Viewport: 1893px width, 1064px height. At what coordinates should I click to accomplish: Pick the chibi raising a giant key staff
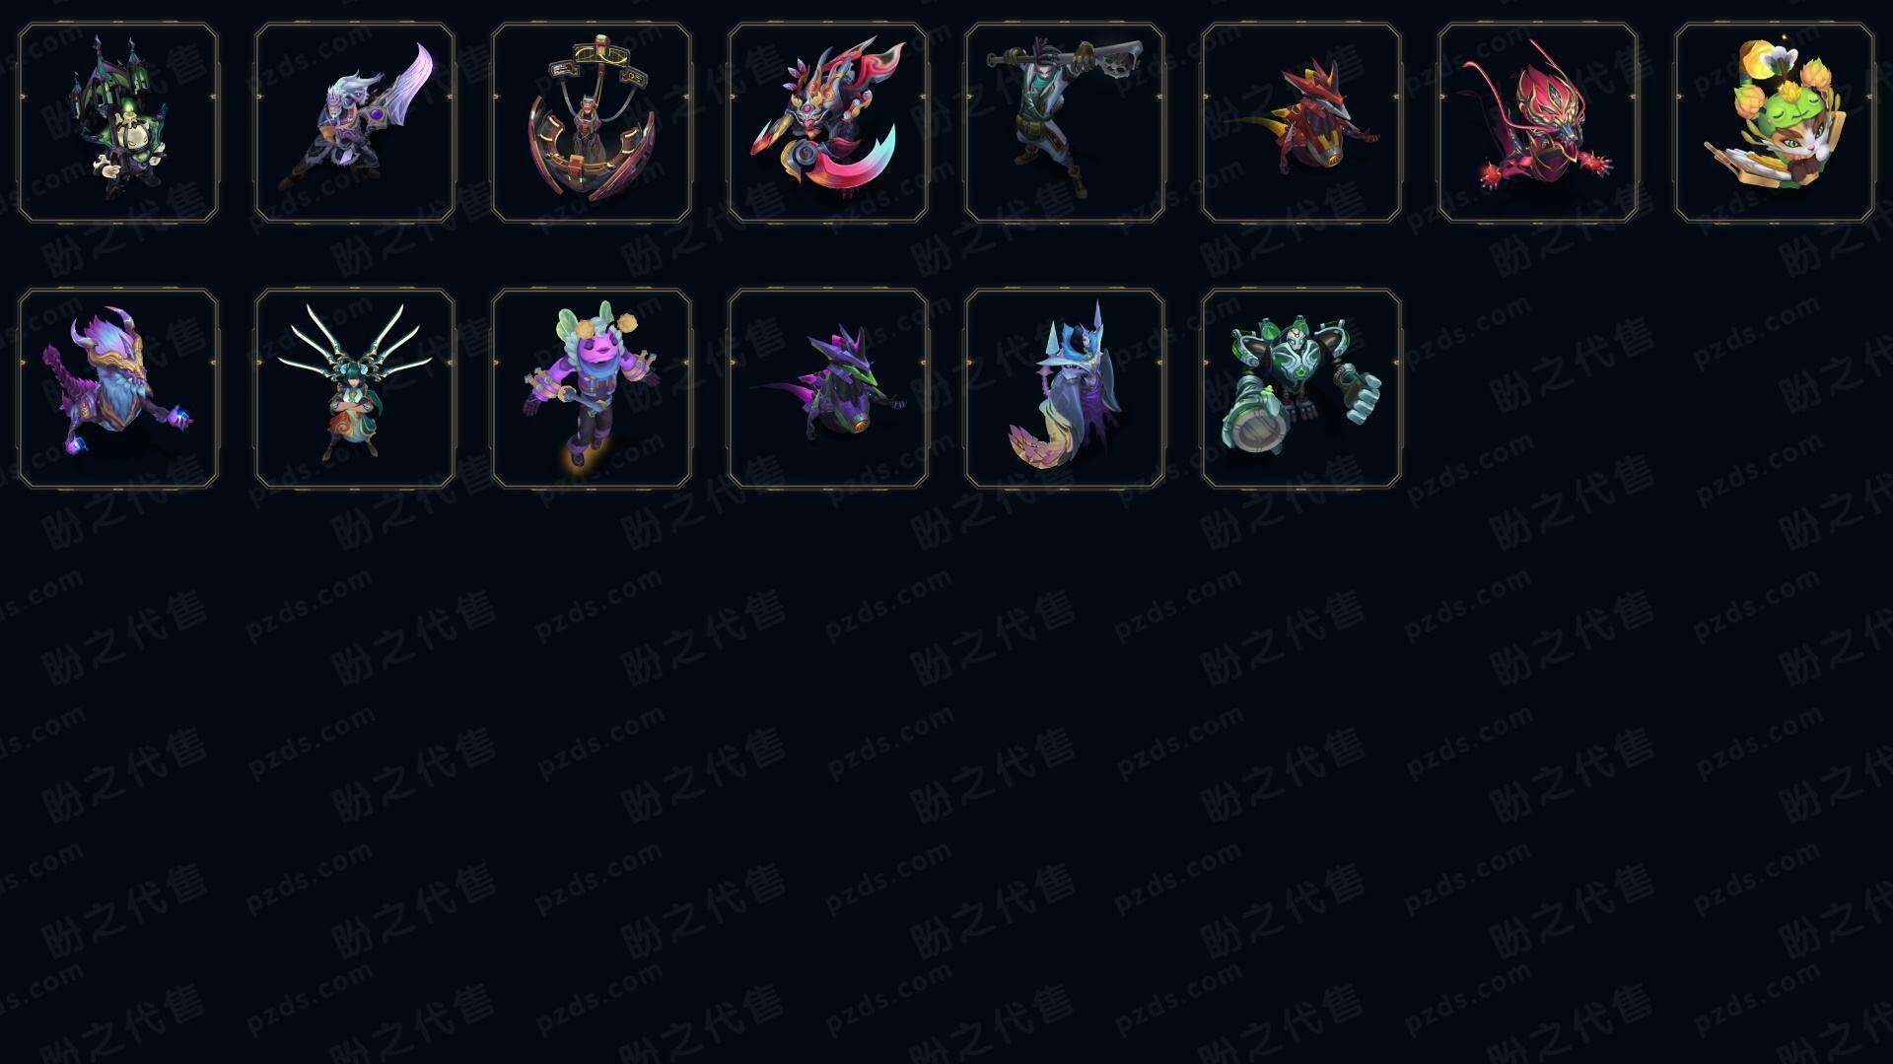pyautogui.click(x=1065, y=123)
